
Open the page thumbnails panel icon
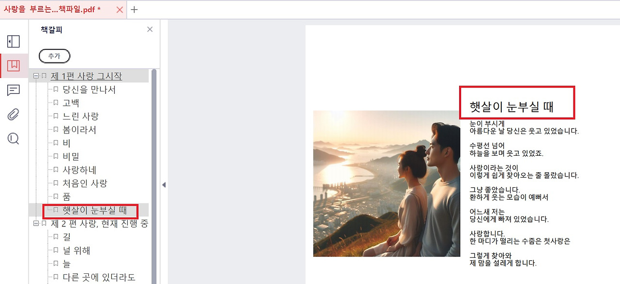14,42
